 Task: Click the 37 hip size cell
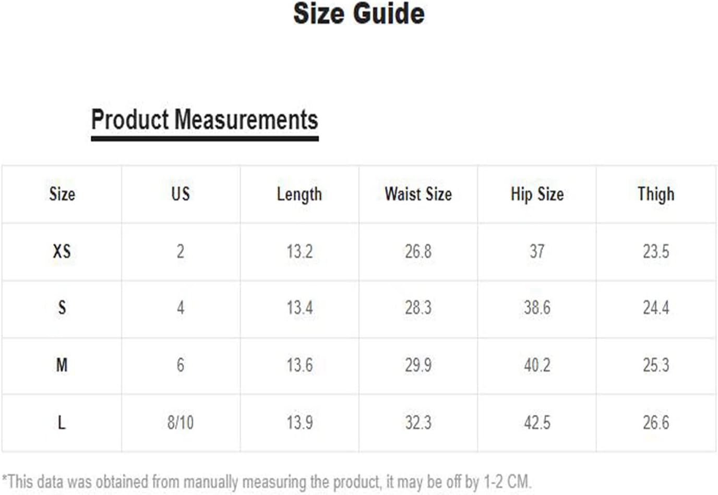click(x=537, y=251)
